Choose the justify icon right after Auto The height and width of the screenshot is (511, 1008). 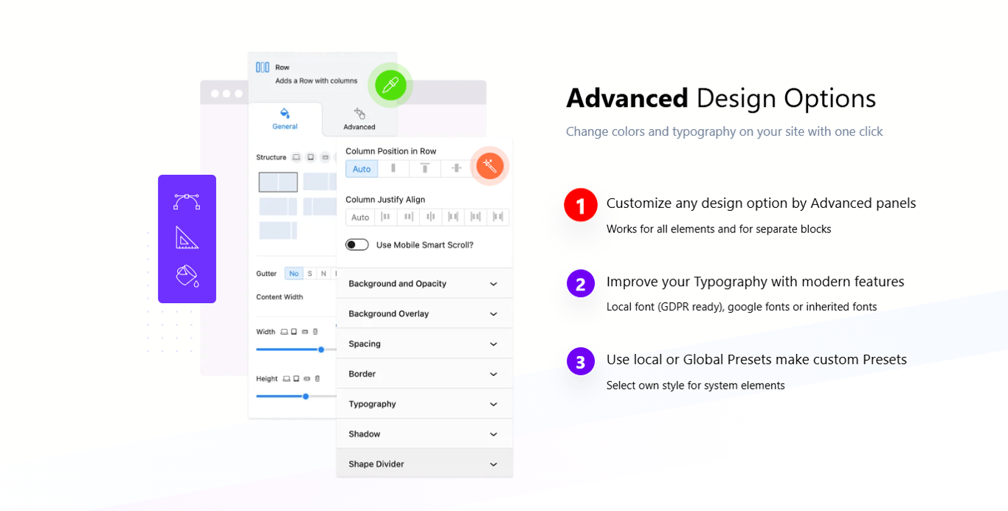(385, 217)
